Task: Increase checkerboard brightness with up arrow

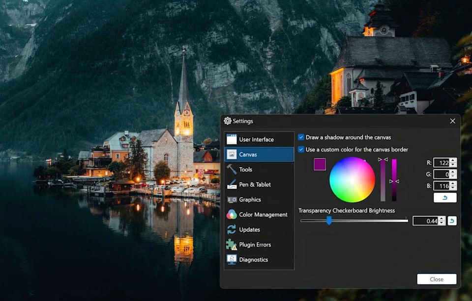Action: pos(442,219)
